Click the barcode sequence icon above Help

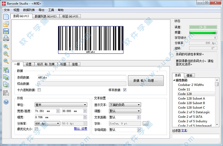click(6, 93)
